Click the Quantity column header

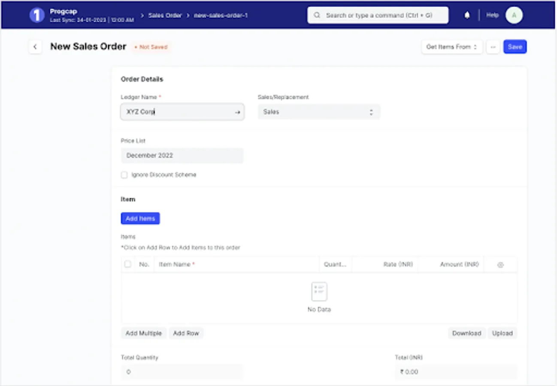pyautogui.click(x=335, y=265)
